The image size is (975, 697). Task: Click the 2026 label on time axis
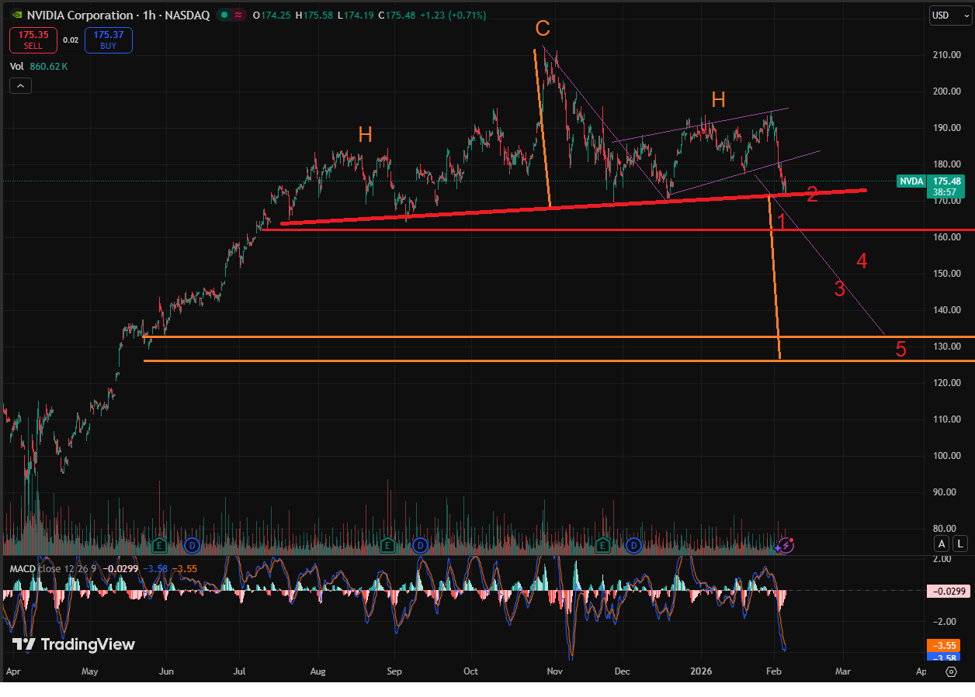[x=701, y=671]
